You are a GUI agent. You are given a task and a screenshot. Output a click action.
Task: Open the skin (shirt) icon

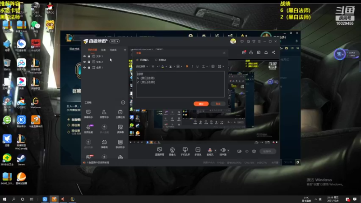(254, 42)
